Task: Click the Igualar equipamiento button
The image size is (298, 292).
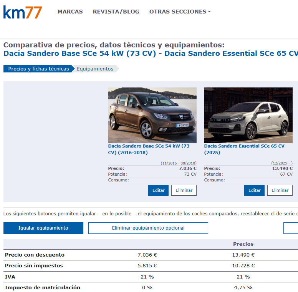Action: click(x=43, y=228)
